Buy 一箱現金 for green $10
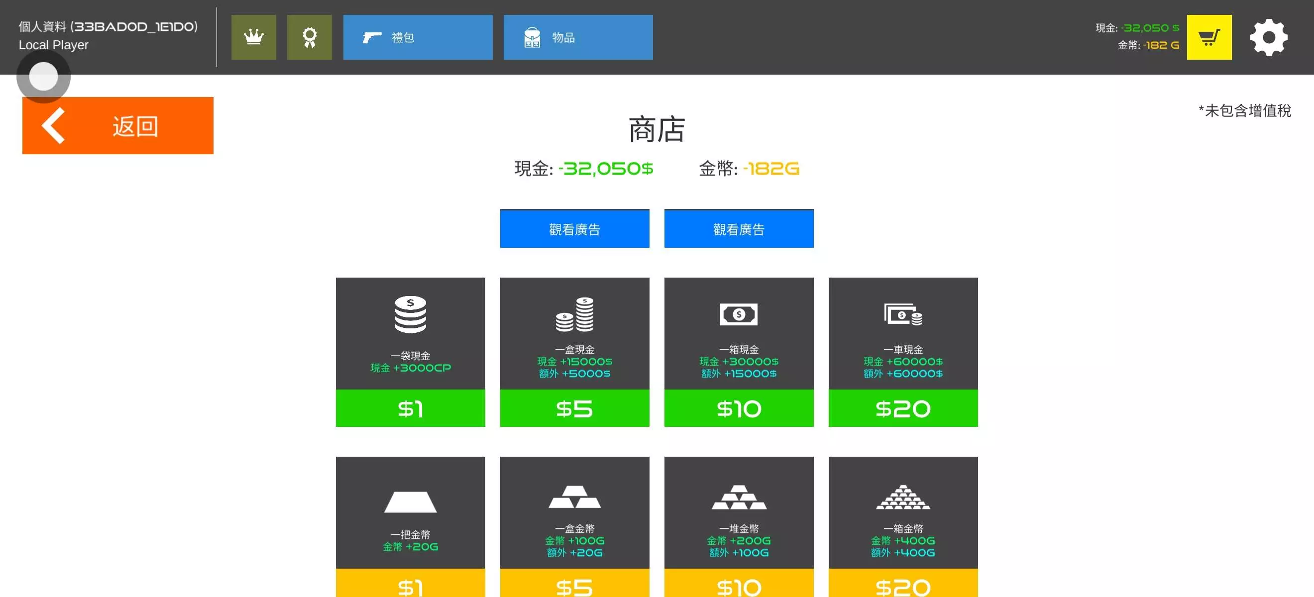Image resolution: width=1314 pixels, height=597 pixels. [x=738, y=408]
